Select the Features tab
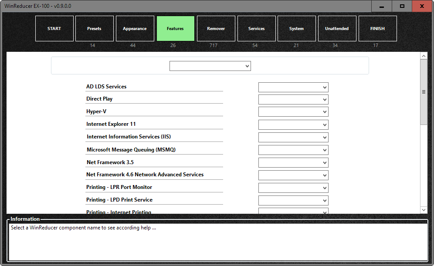 pyautogui.click(x=176, y=28)
